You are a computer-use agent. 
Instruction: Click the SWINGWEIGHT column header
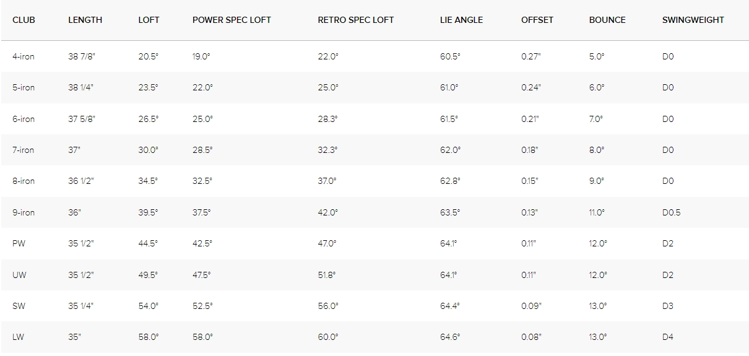coord(693,20)
